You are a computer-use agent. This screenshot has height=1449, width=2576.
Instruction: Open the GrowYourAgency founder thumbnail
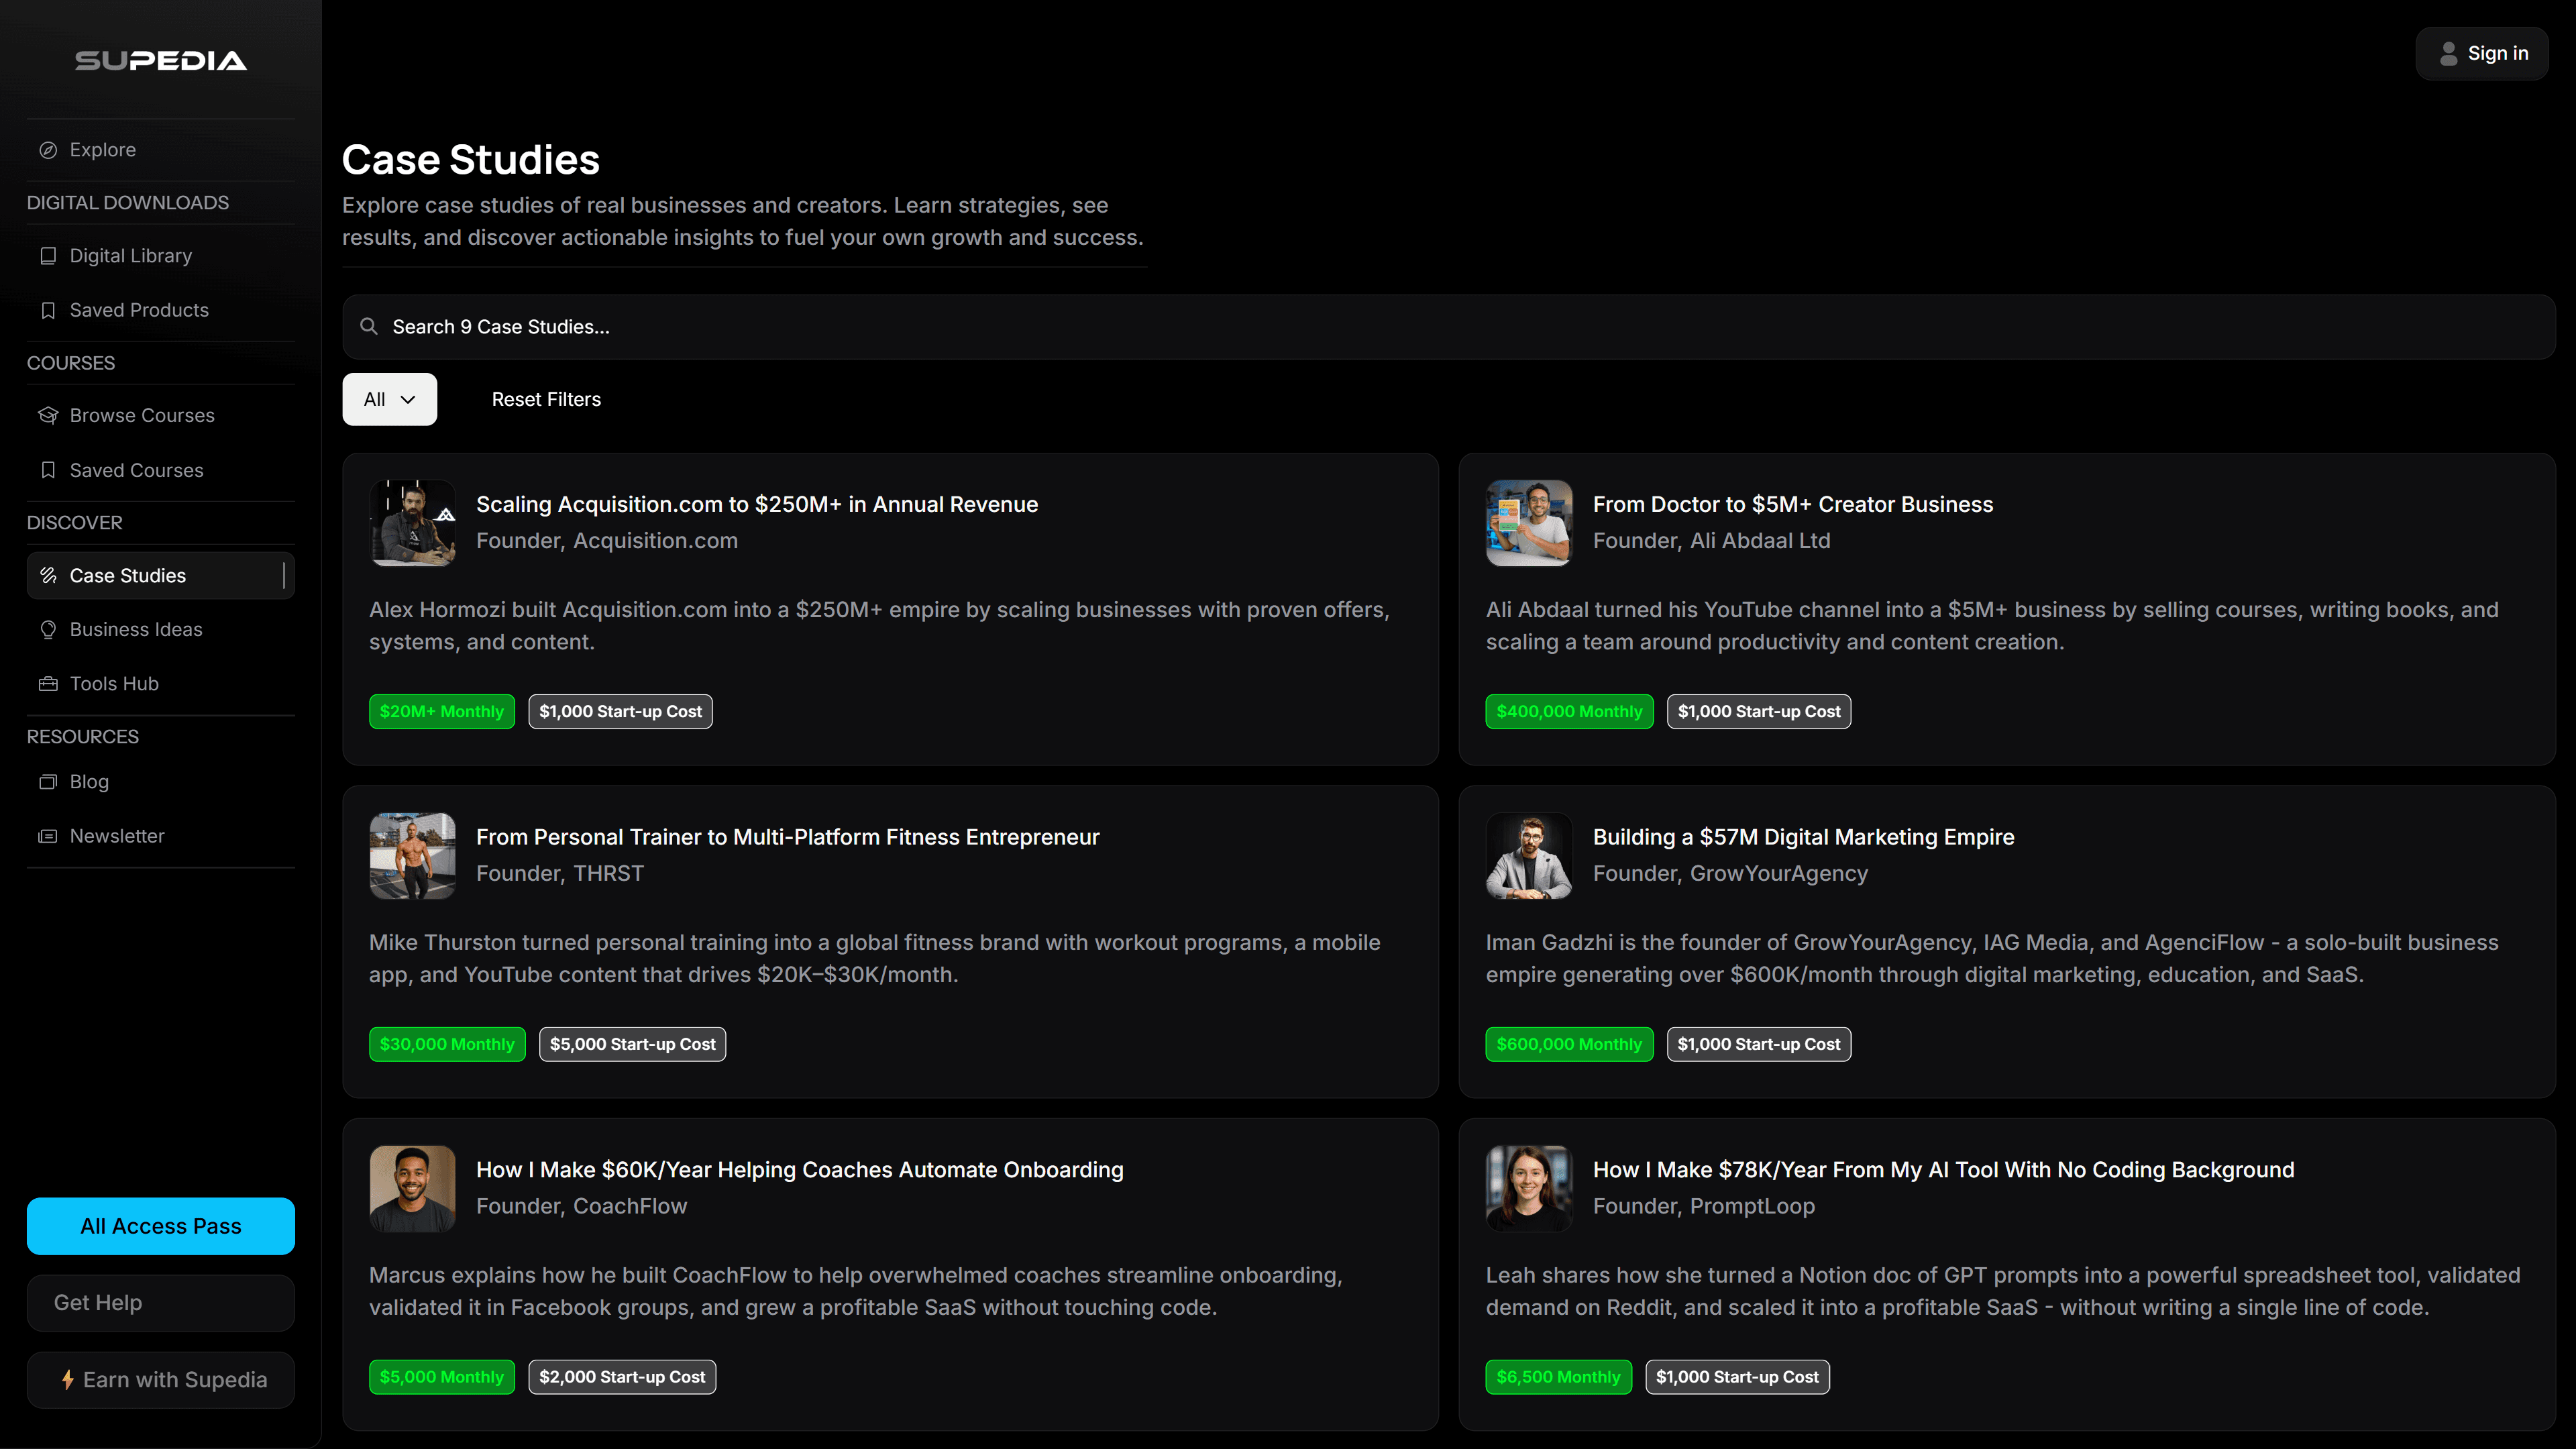pos(1529,856)
